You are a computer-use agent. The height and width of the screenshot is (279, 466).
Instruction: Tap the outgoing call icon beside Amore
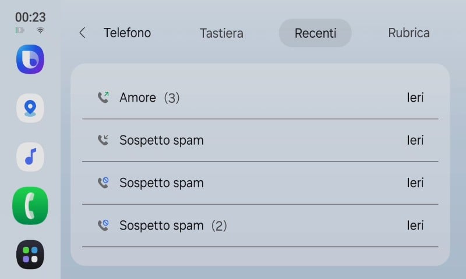(103, 98)
